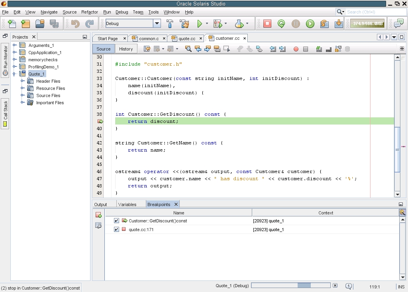The image size is (408, 292).
Task: Click the red Start Macro Recording circle
Action: 296,49
